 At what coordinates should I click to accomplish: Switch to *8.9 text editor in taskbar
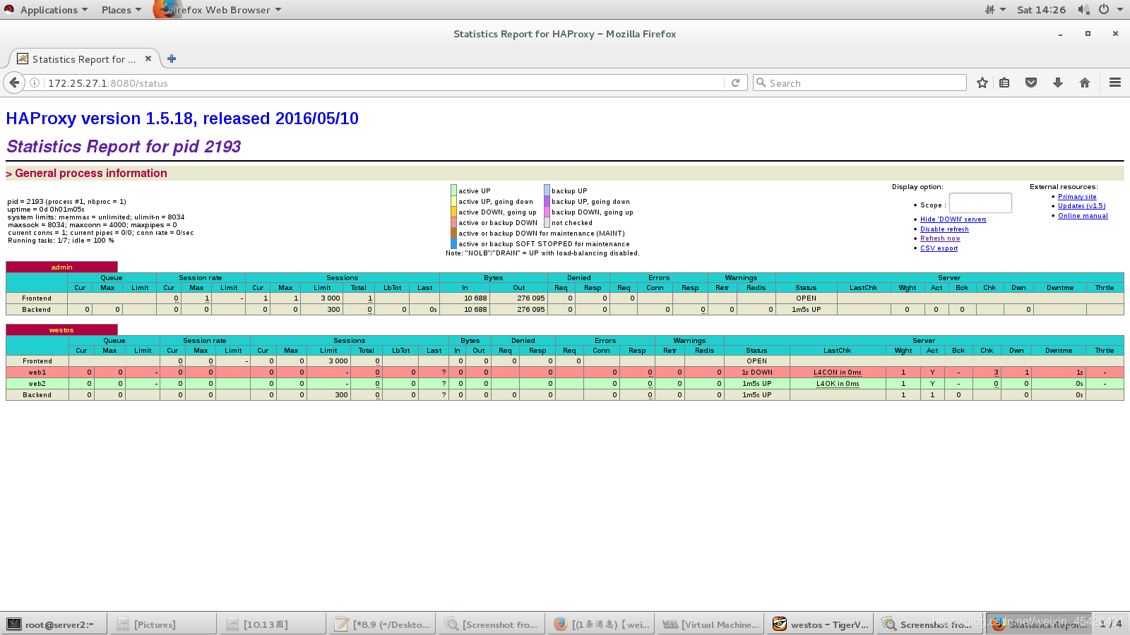pyautogui.click(x=382, y=624)
